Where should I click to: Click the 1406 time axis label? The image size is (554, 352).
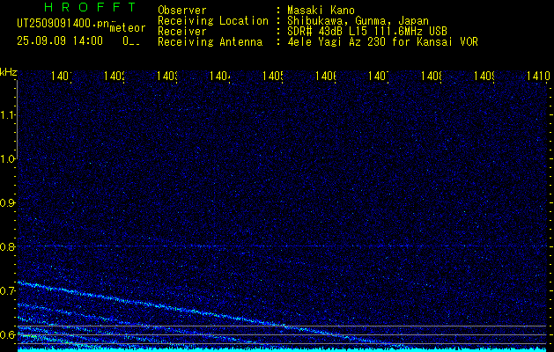(x=326, y=76)
